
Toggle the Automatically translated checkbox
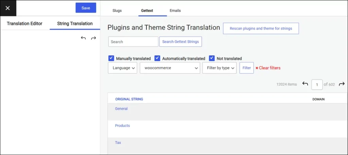point(157,58)
